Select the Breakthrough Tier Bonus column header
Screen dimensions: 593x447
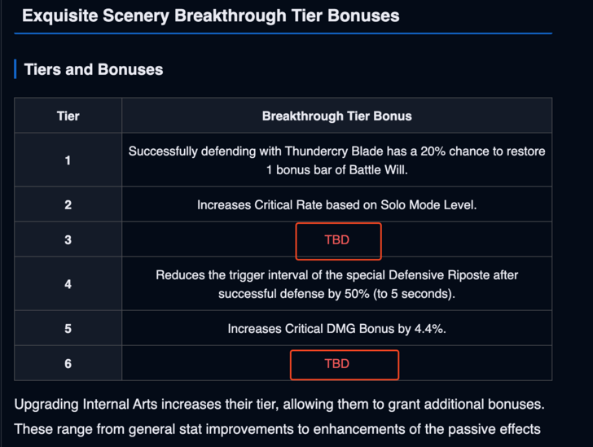pos(336,116)
